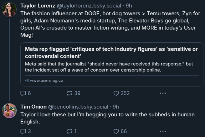Open the @taylorlorenz.bsky.social handle
Viewport: 205px width, 137px height.
click(x=89, y=6)
